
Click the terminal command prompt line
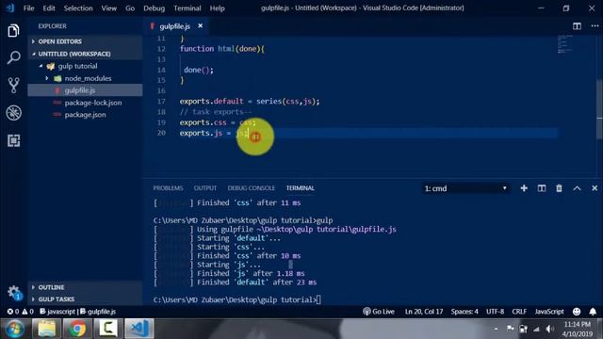point(236,299)
